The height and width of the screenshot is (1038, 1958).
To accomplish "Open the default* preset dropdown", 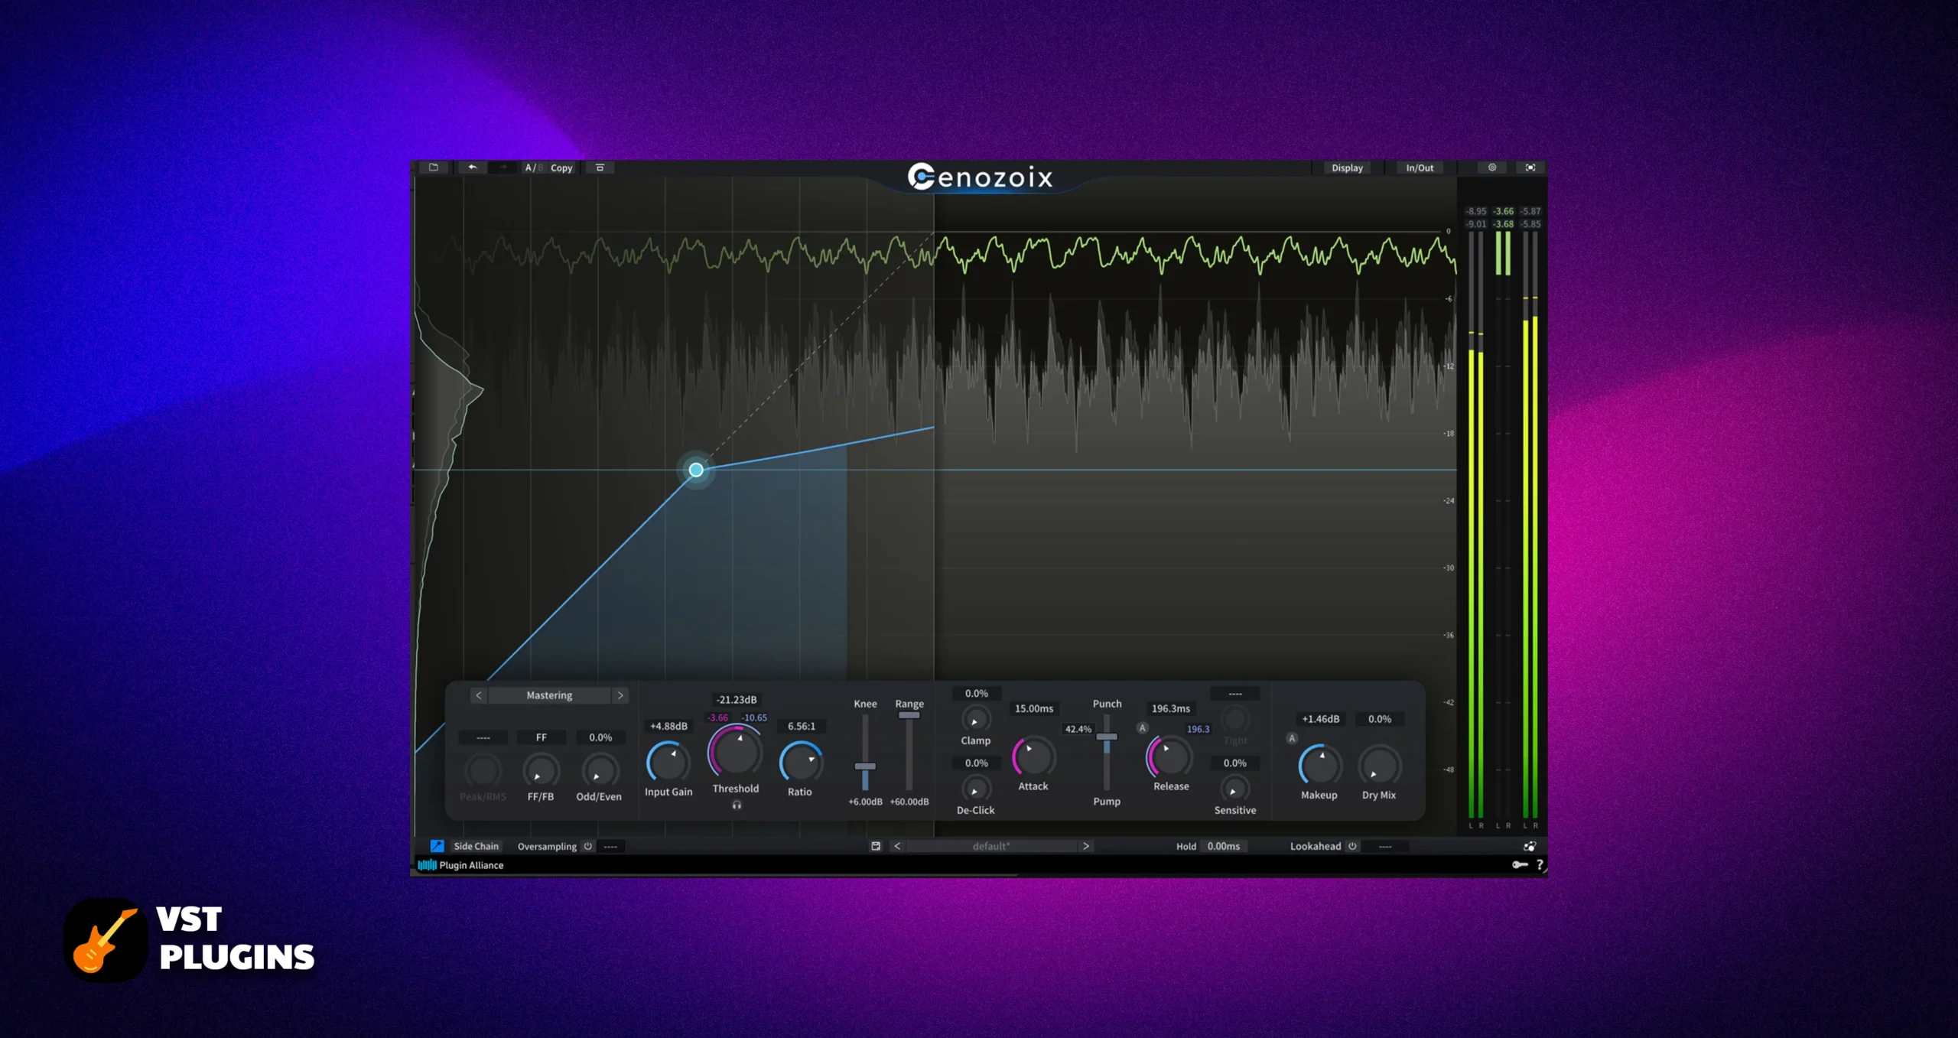I will pos(991,846).
